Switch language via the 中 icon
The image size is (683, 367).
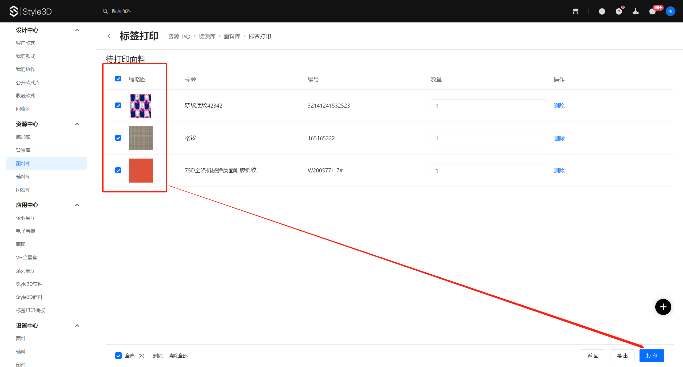click(x=602, y=11)
